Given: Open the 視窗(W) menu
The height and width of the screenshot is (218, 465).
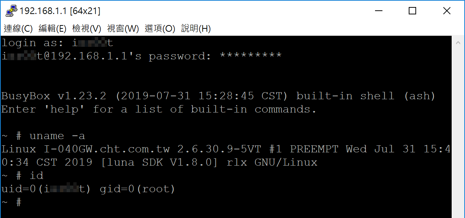Looking at the screenshot, I should click(x=123, y=28).
